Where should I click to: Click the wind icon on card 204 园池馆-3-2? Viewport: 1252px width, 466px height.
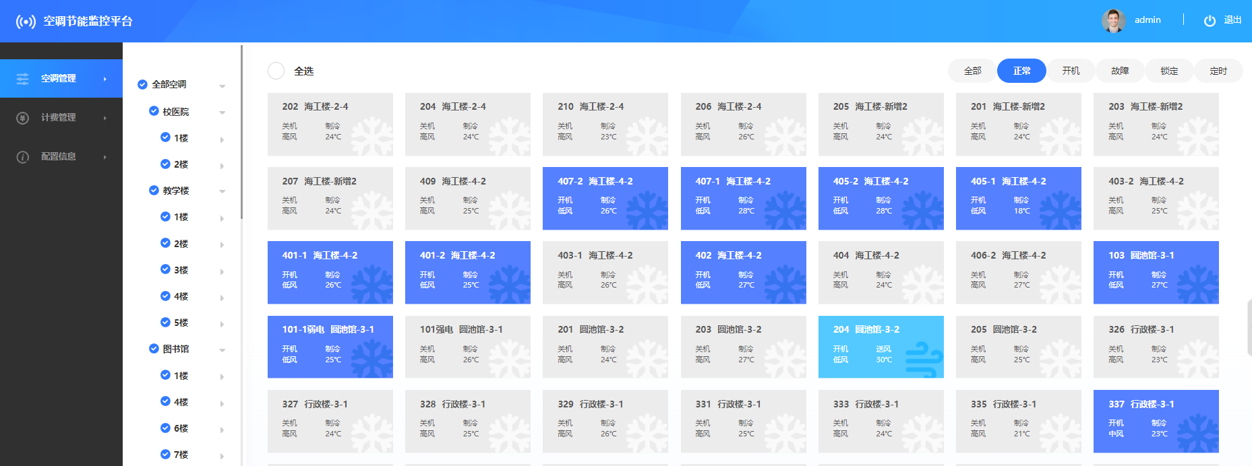coord(922,358)
